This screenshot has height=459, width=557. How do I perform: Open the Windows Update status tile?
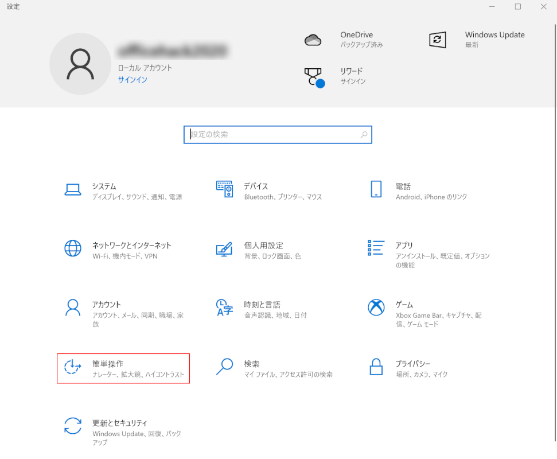(x=477, y=40)
